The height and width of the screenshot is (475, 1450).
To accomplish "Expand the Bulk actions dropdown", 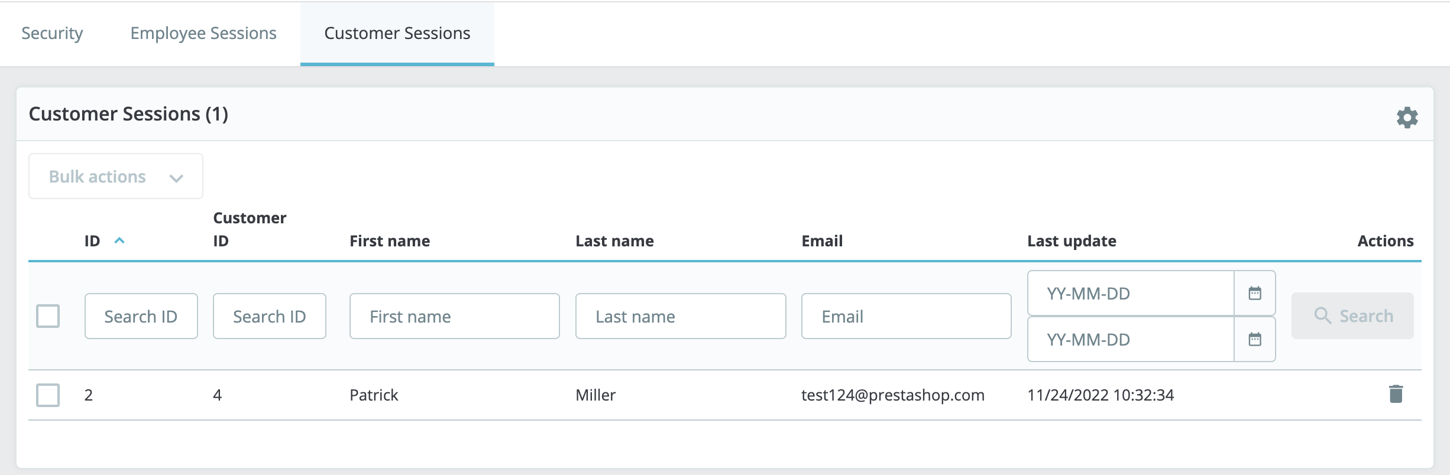I will pos(116,177).
